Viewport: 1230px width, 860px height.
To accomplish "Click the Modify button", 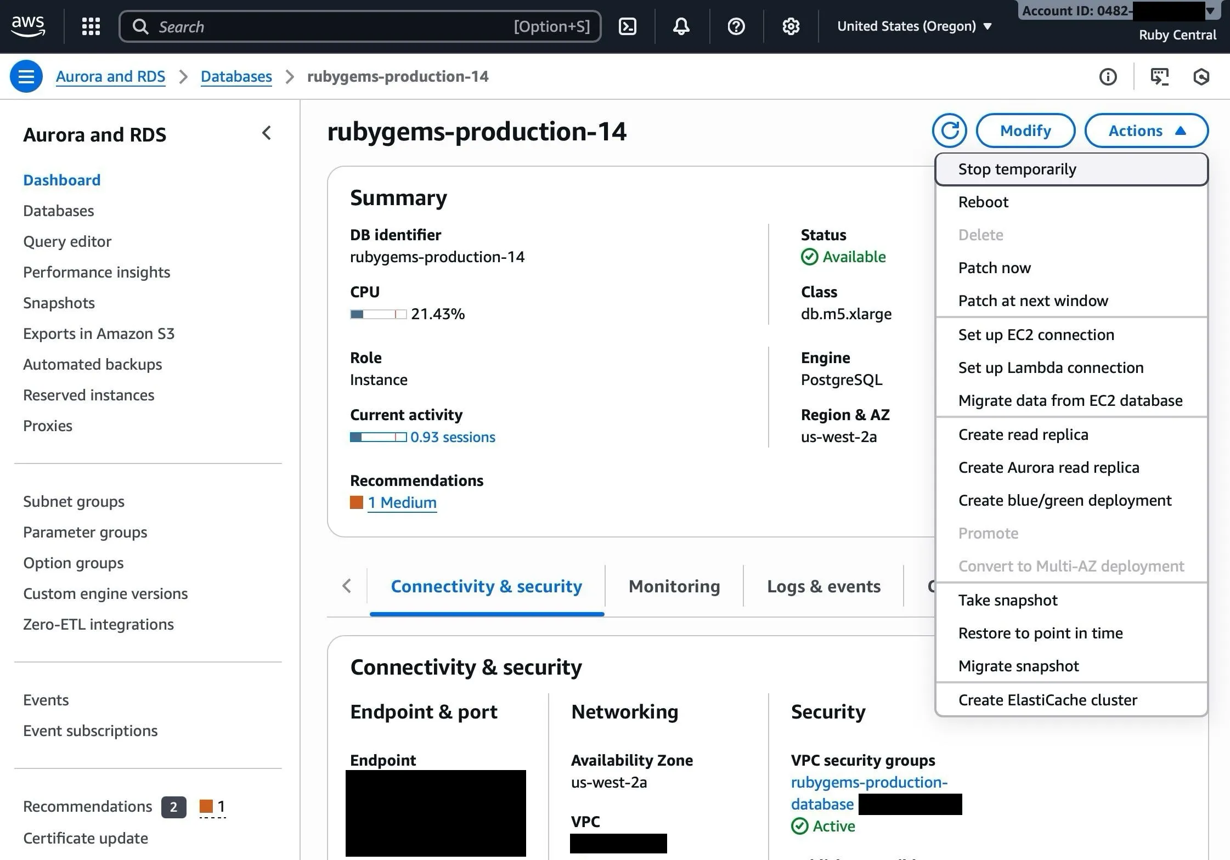I will (x=1025, y=131).
